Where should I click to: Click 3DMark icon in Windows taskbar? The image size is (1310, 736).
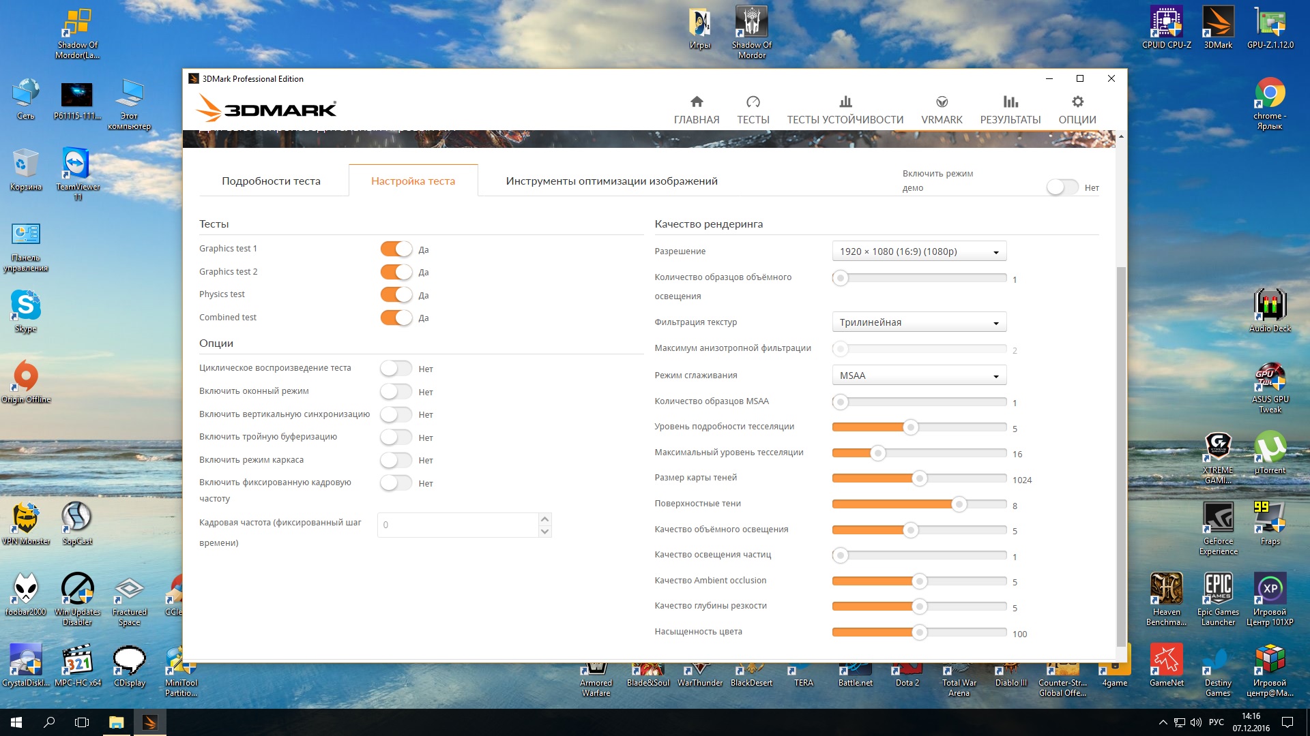150,722
